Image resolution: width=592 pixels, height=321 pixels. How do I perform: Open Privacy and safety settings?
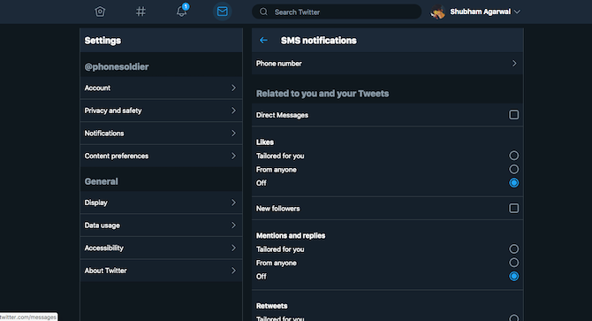click(x=161, y=111)
